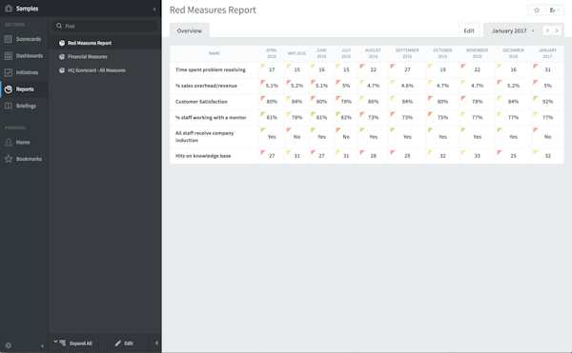Select % staff working with a mentor
The height and width of the screenshot is (353, 572).
point(211,118)
